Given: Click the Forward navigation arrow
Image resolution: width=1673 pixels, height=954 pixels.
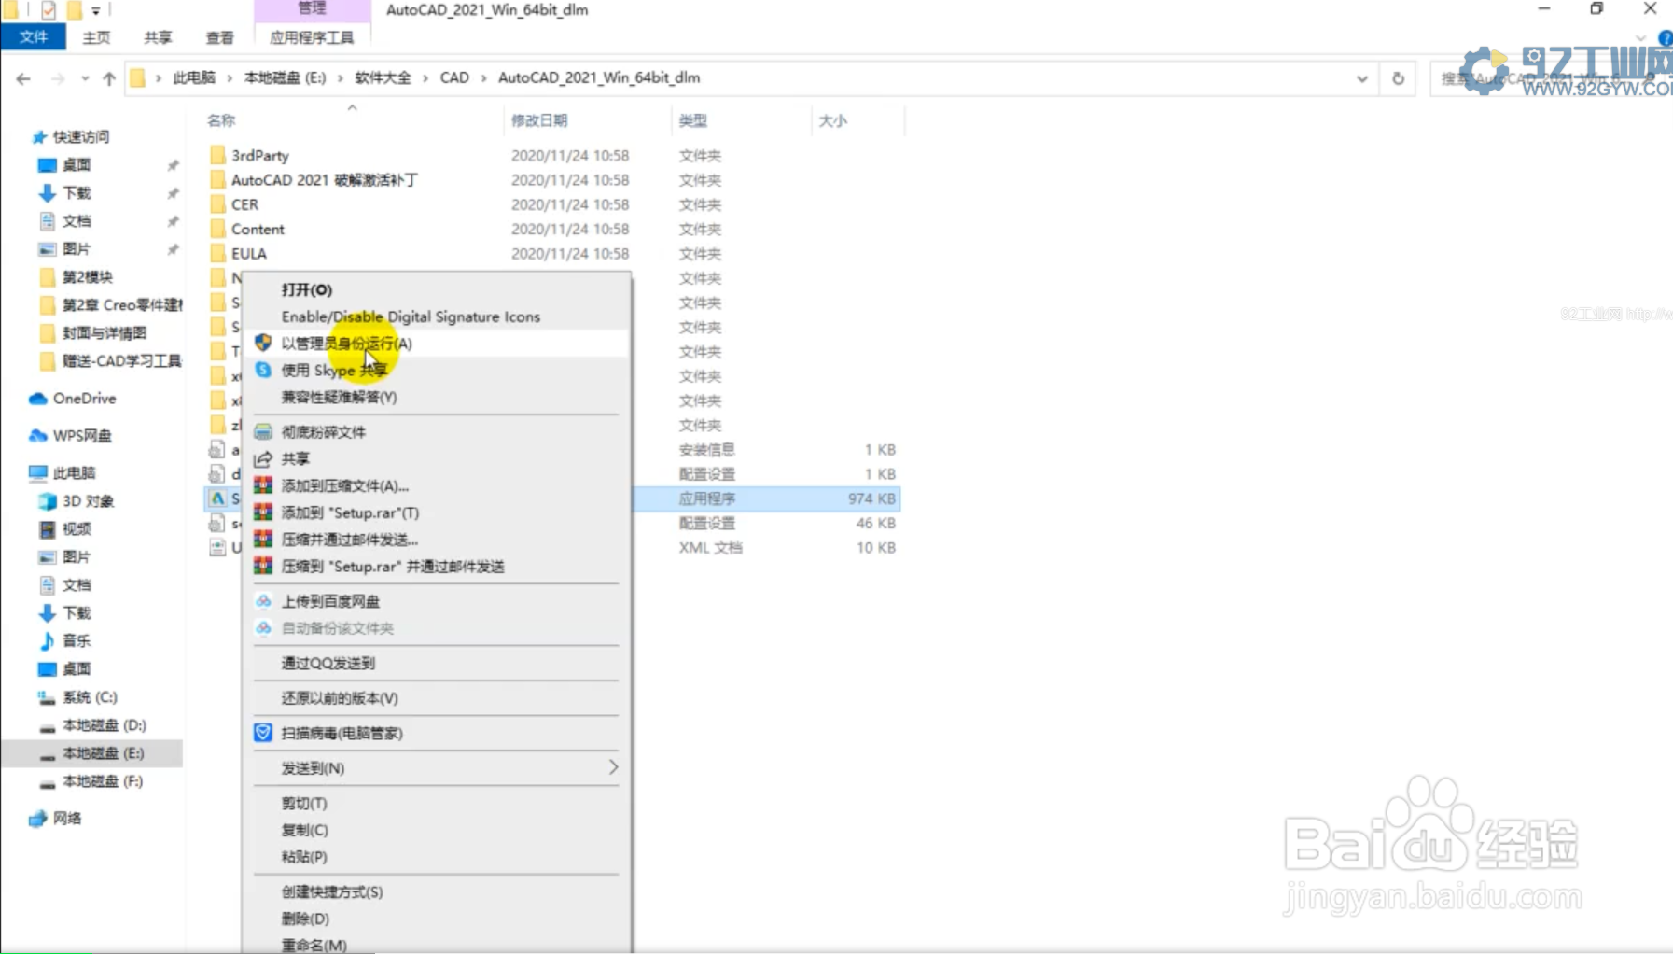Looking at the screenshot, I should (x=58, y=78).
